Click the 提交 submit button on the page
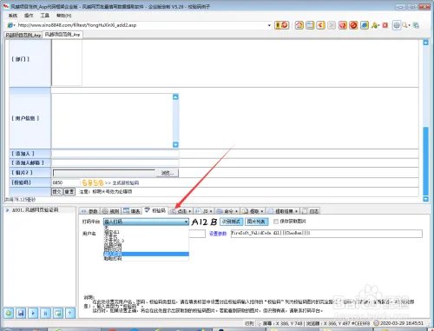The image size is (434, 331). point(56,192)
